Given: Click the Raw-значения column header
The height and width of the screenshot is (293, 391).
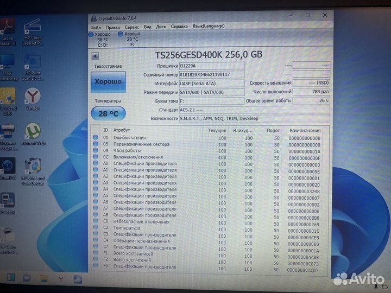Looking at the screenshot, I should click(x=305, y=131).
